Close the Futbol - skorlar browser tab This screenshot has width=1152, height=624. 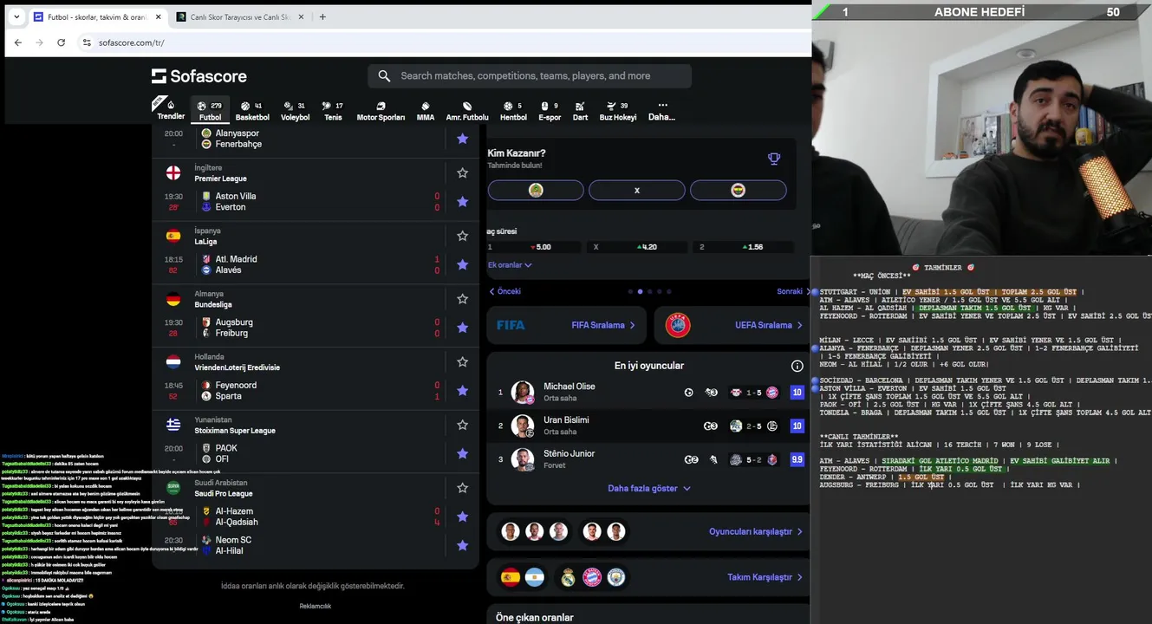(x=159, y=16)
